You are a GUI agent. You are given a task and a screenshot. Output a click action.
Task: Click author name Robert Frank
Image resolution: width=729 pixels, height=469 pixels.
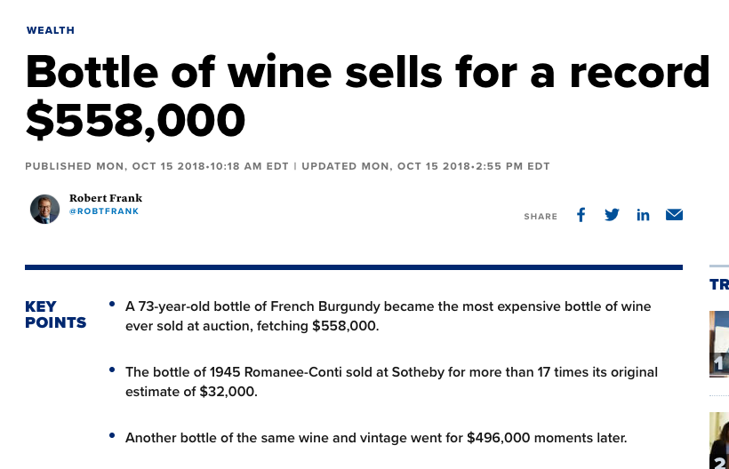(106, 198)
